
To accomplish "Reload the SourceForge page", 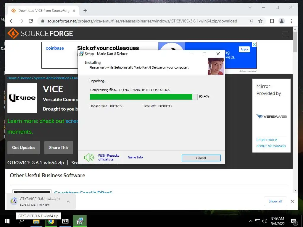I will point(31,21).
